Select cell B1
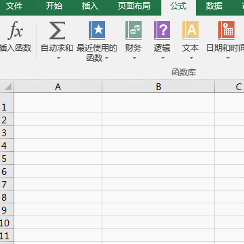 coord(159,103)
